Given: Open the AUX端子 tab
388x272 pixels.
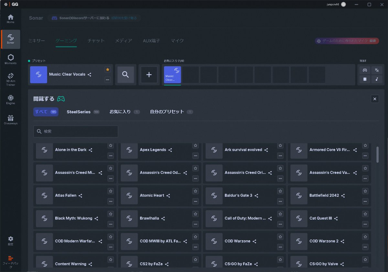Looking at the screenshot, I should click(x=151, y=41).
